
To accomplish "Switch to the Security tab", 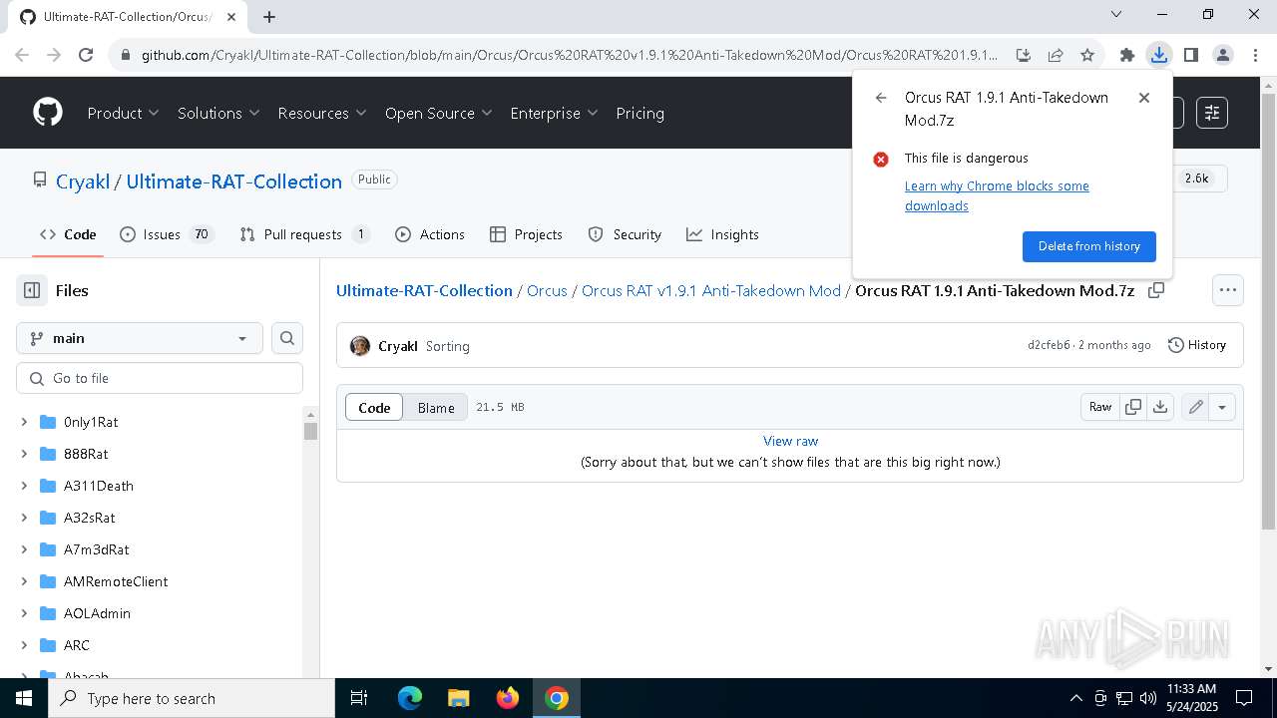I will pyautogui.click(x=625, y=234).
